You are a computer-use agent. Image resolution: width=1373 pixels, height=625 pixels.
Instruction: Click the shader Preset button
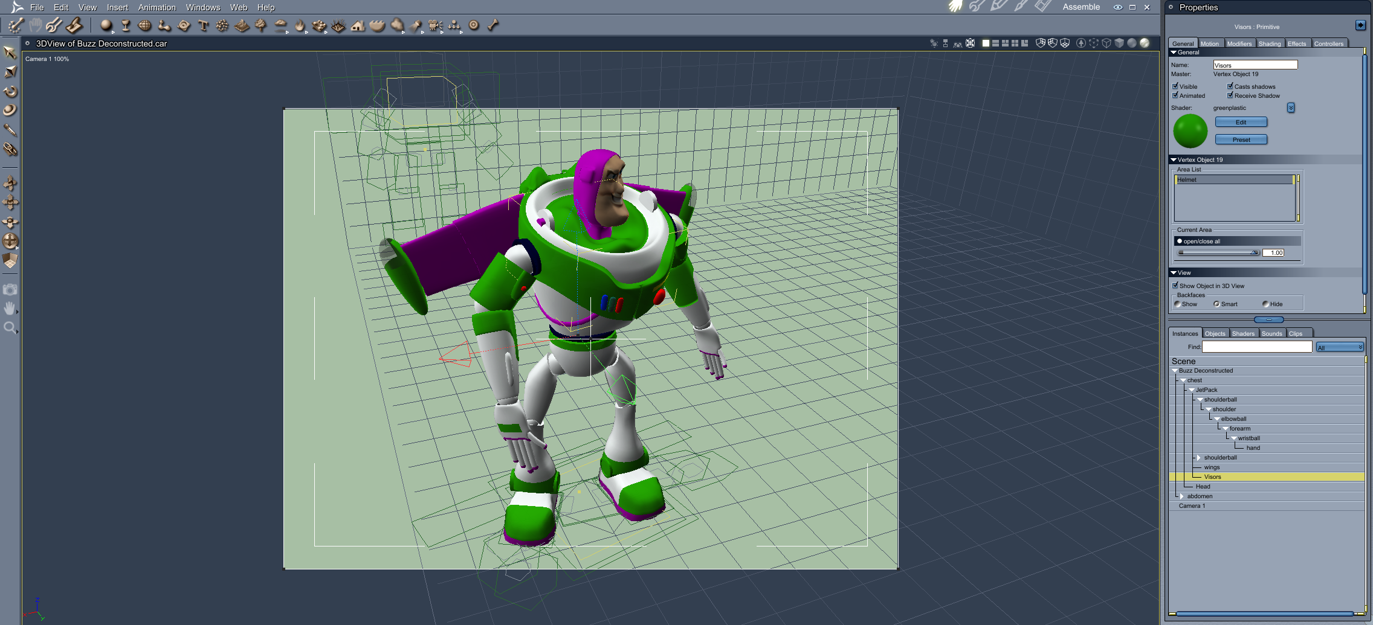pos(1241,139)
